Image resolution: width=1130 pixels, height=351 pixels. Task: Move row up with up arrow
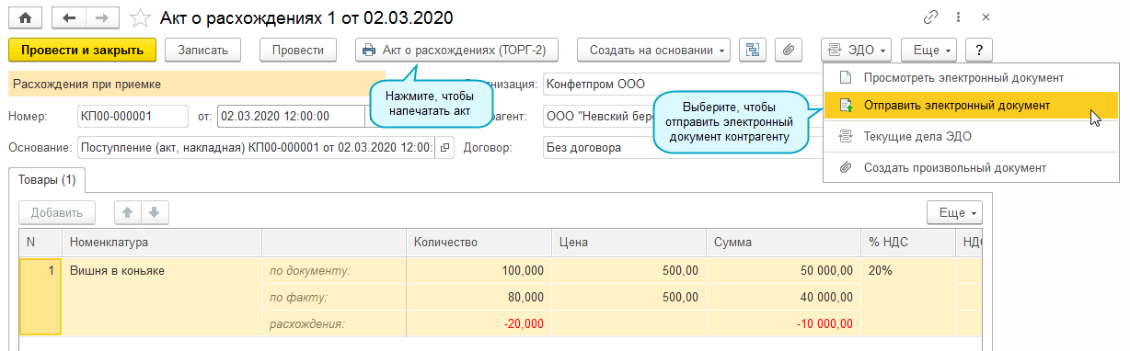click(x=128, y=212)
